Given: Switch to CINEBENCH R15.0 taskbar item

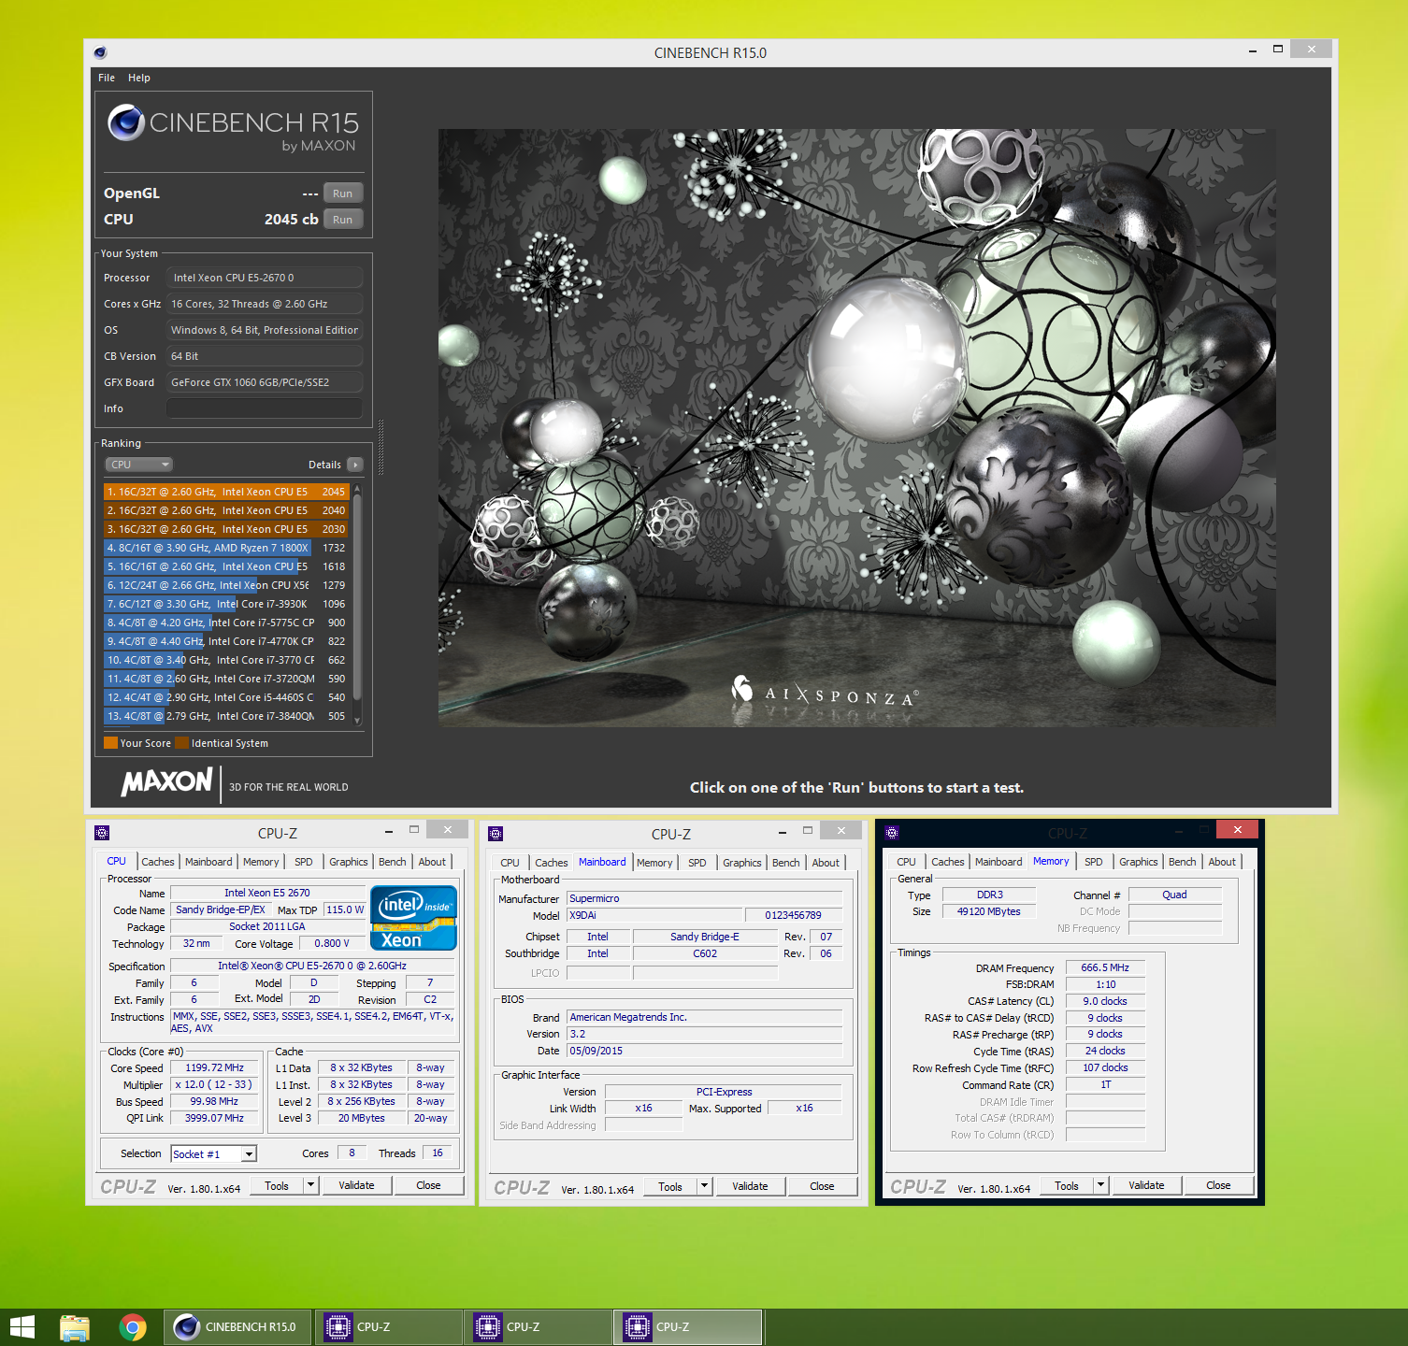Looking at the screenshot, I should pos(238,1327).
